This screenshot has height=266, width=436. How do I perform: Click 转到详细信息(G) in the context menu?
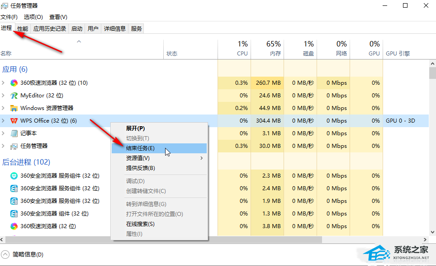159,204
